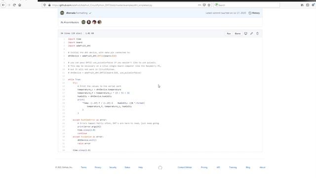Click the 'import adafruit_dht' code line

(79, 46)
